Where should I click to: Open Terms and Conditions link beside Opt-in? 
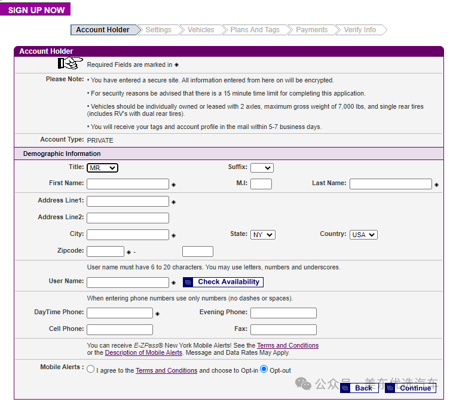pos(166,370)
